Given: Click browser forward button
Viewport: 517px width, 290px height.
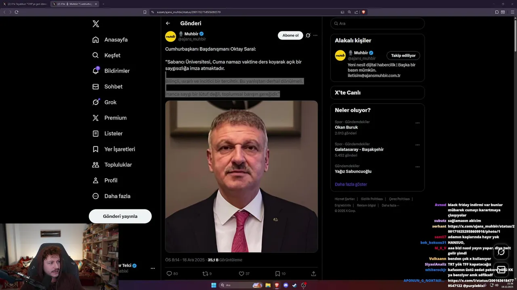Looking at the screenshot, I should coord(10,12).
